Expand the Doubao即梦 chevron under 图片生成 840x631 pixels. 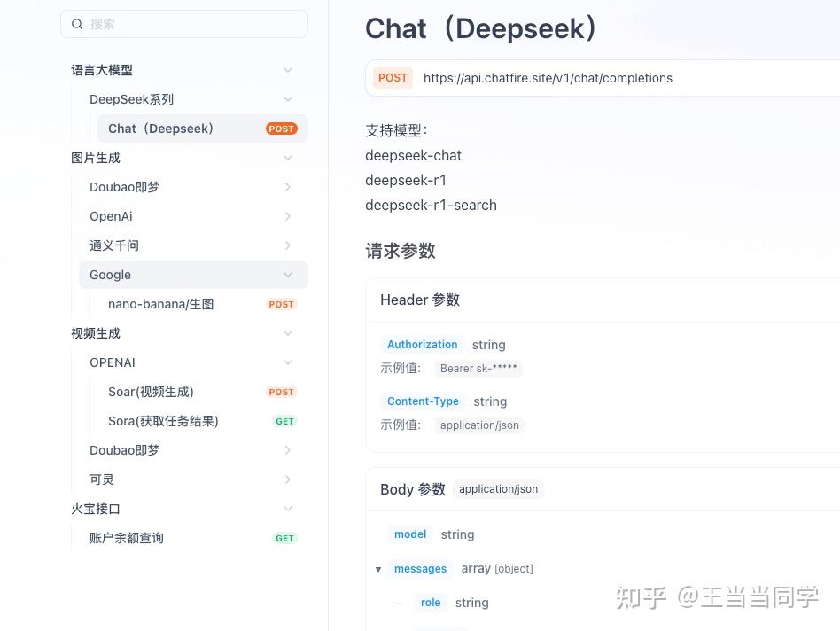[x=288, y=187]
